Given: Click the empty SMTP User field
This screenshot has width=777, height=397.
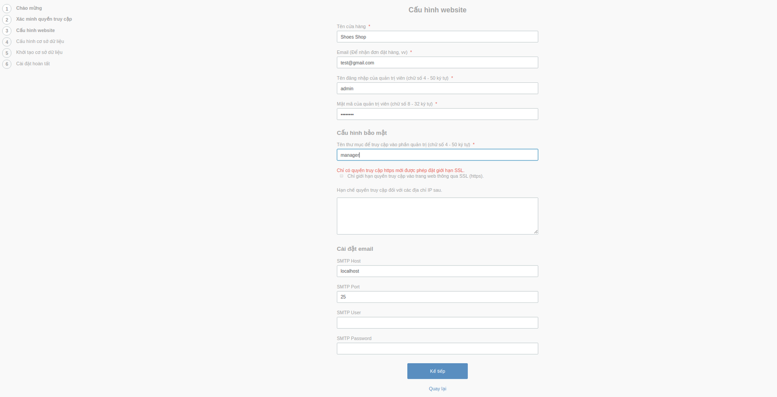Looking at the screenshot, I should 437,323.
